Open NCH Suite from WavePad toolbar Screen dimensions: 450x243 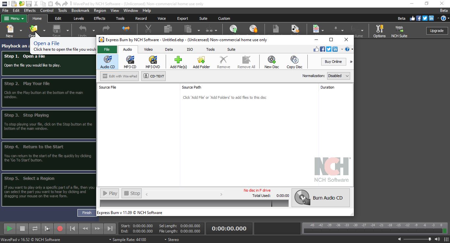[399, 31]
